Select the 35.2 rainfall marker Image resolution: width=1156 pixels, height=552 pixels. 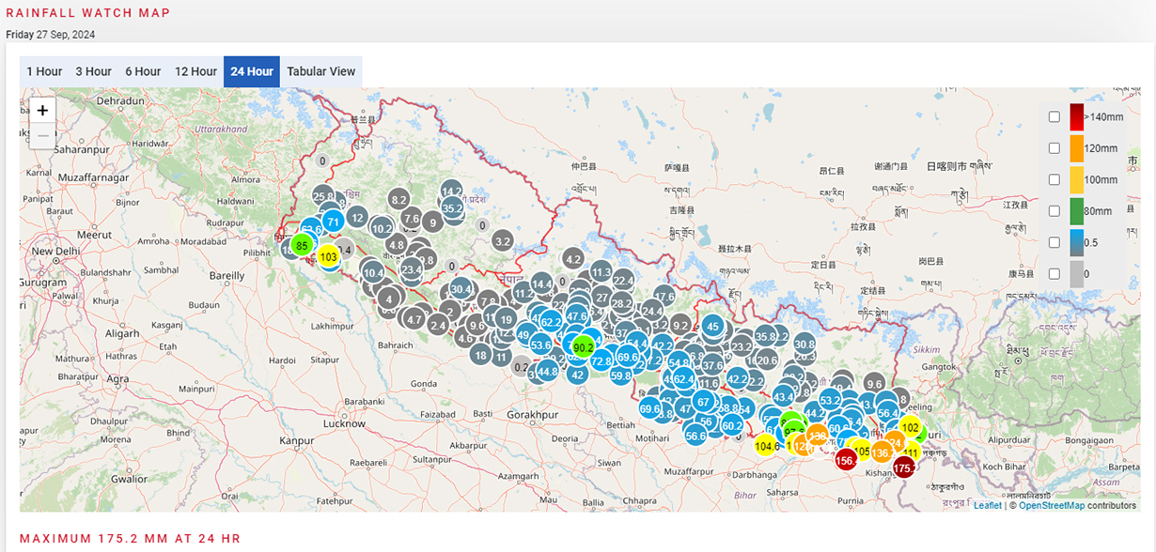pos(452,208)
